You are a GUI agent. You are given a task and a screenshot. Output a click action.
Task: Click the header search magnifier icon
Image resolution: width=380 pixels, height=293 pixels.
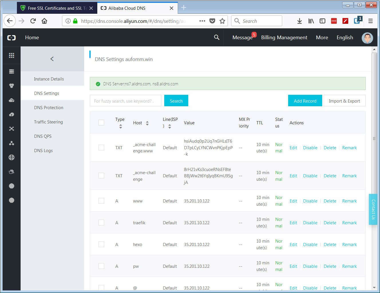pos(217,38)
